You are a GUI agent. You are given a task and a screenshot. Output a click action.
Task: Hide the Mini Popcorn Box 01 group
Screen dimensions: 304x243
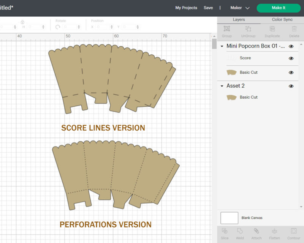pos(291,46)
